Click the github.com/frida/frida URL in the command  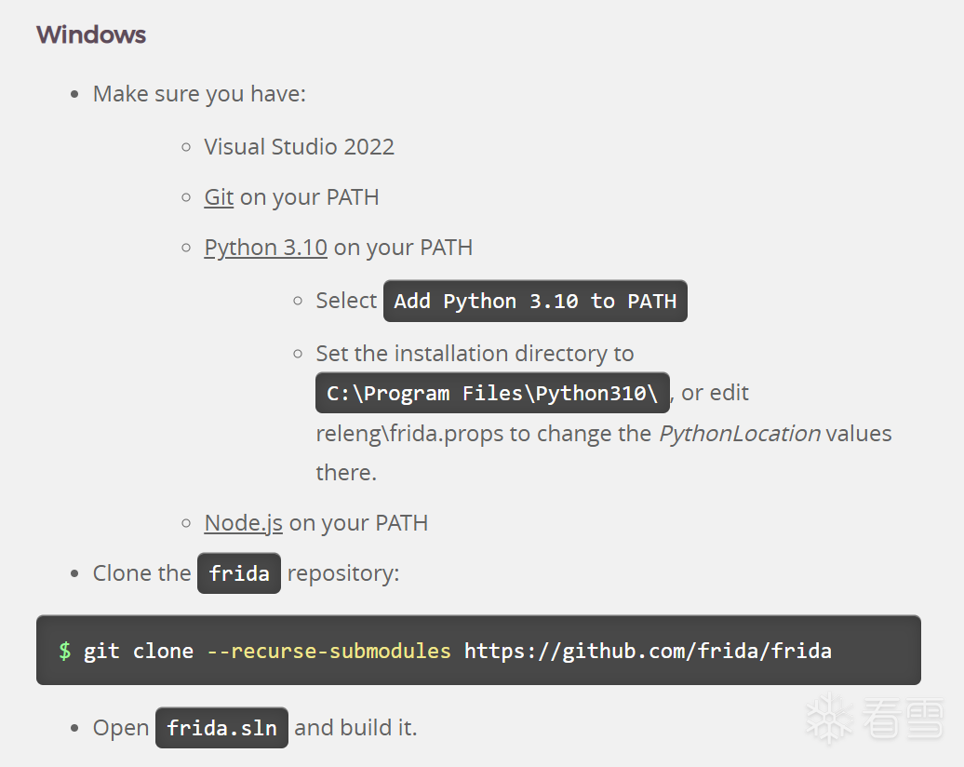648,651
